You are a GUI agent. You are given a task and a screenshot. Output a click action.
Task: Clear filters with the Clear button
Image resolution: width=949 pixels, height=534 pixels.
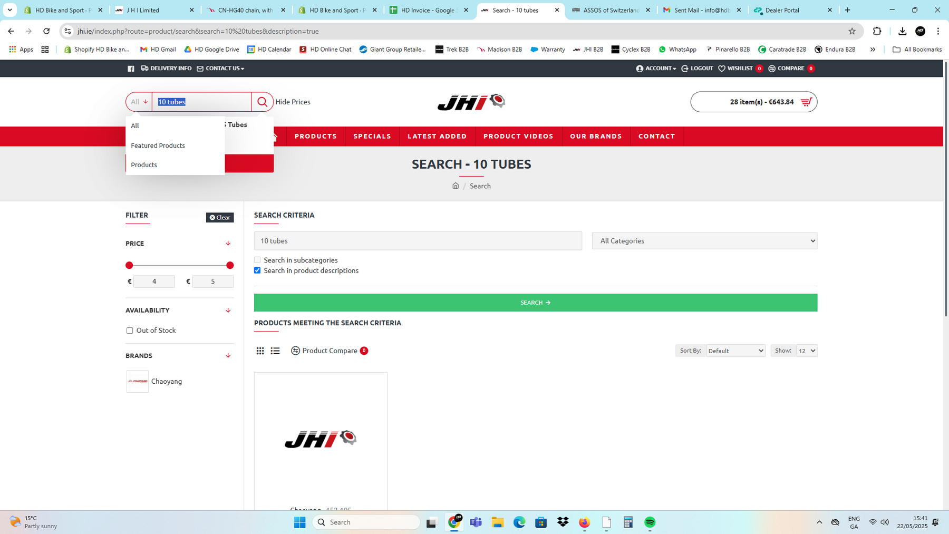coord(220,217)
